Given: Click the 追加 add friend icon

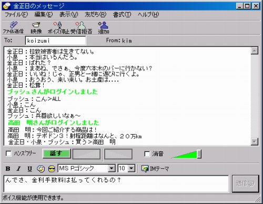Looking at the screenshot, I should pos(104,25).
